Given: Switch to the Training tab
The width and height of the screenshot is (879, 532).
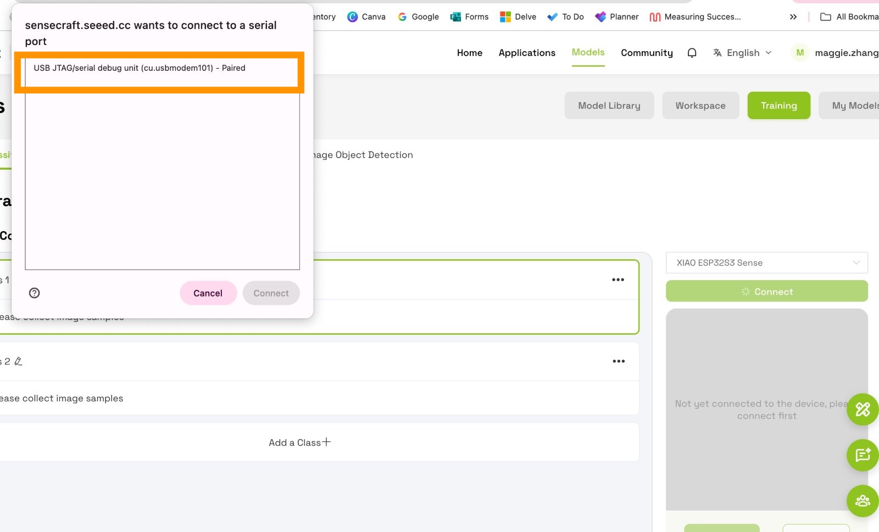Looking at the screenshot, I should (778, 105).
